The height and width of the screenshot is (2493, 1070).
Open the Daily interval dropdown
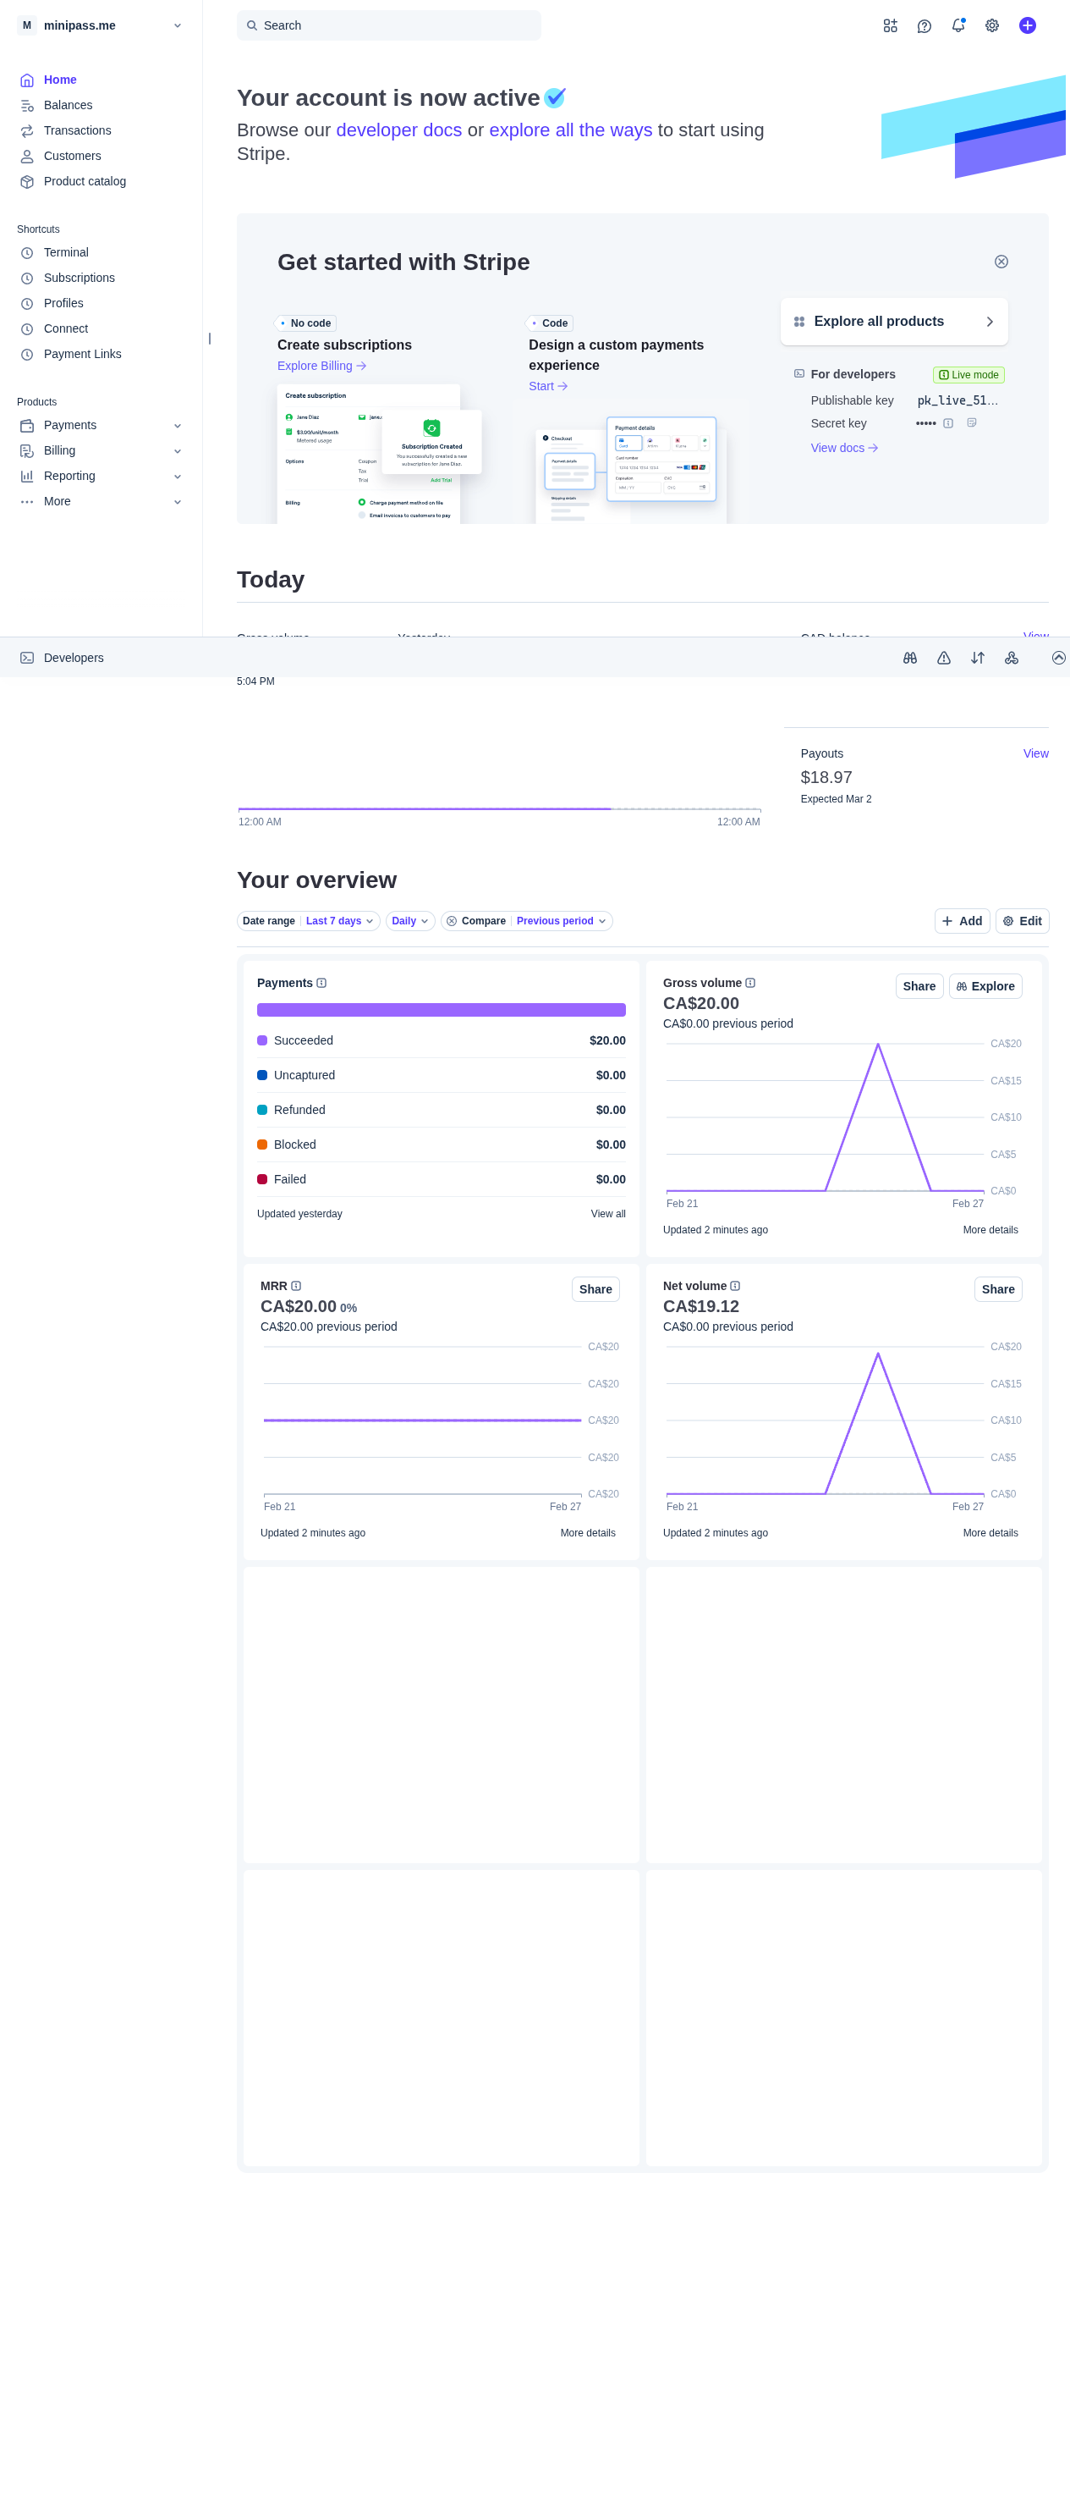point(410,921)
